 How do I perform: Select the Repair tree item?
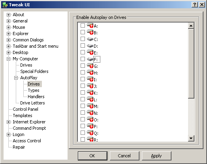coord(19,147)
